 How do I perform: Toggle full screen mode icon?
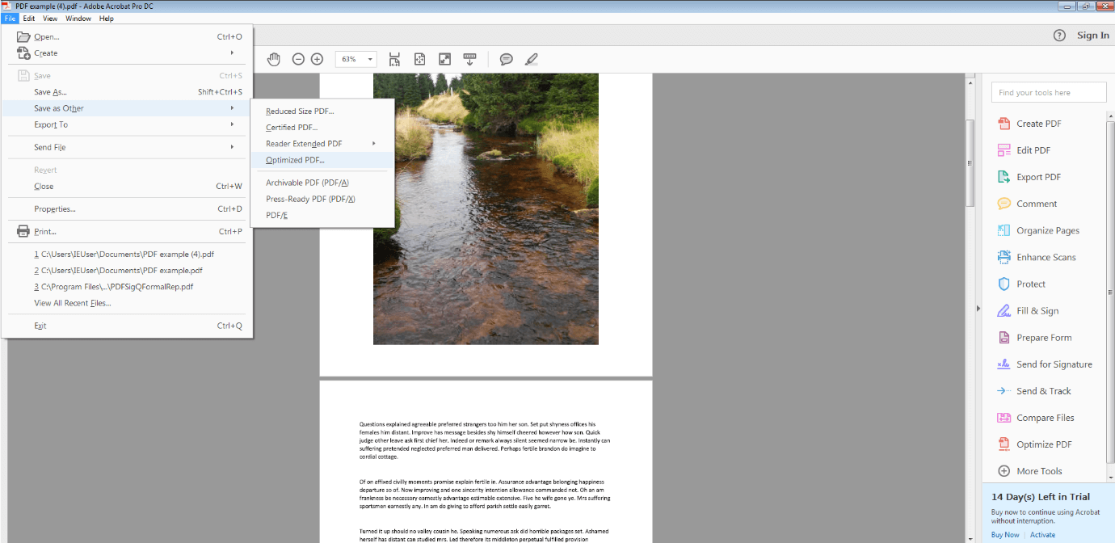tap(444, 59)
